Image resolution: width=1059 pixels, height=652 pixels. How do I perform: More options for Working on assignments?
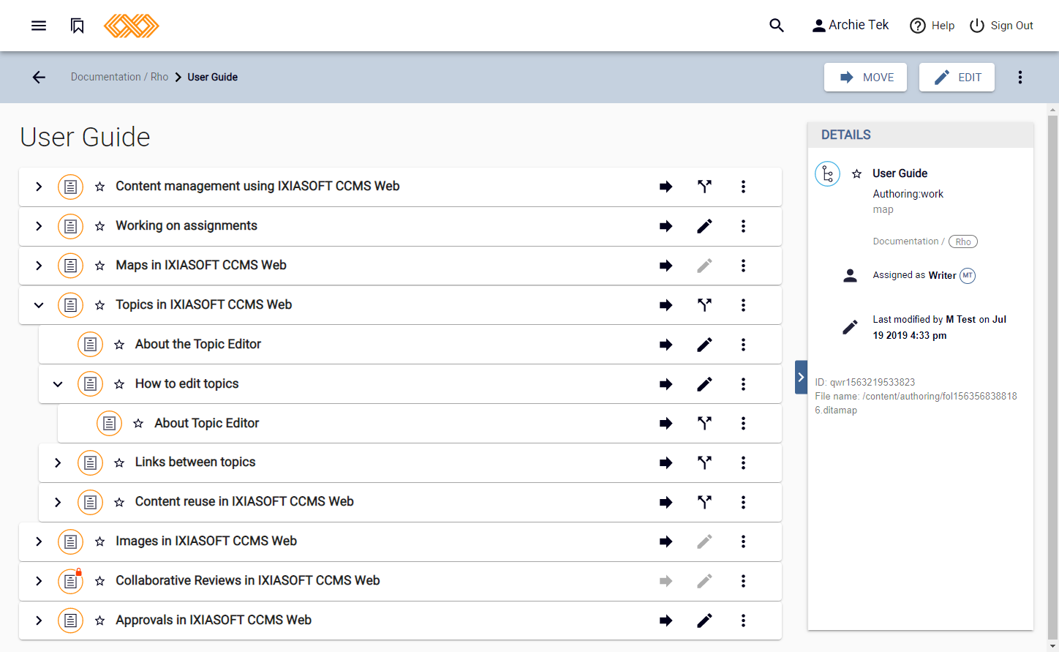click(743, 226)
